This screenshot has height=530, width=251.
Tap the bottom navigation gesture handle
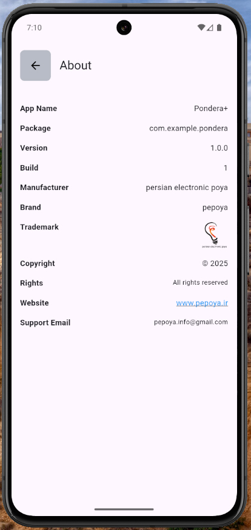[x=124, y=509]
